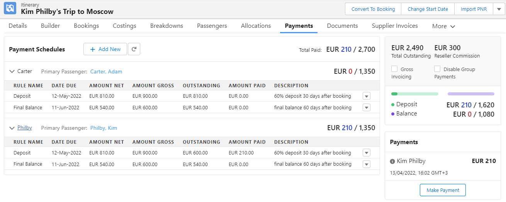
Task: Collapse the Carter payment group
Action: point(12,71)
